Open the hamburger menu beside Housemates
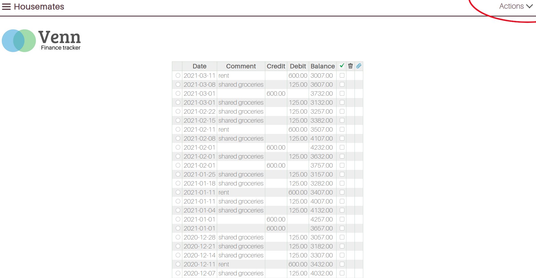 (6, 7)
